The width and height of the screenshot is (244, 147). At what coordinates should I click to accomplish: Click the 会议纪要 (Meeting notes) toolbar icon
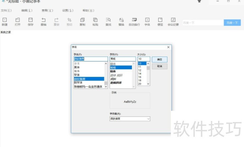coord(173,22)
